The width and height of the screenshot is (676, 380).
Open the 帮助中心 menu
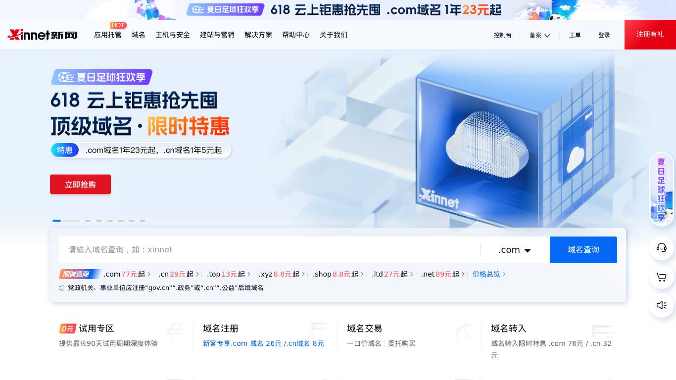(x=296, y=35)
